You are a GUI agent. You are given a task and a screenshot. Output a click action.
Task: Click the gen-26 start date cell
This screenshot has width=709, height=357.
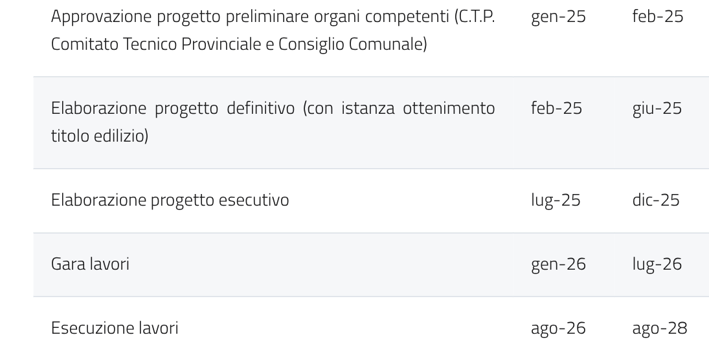pos(558,265)
